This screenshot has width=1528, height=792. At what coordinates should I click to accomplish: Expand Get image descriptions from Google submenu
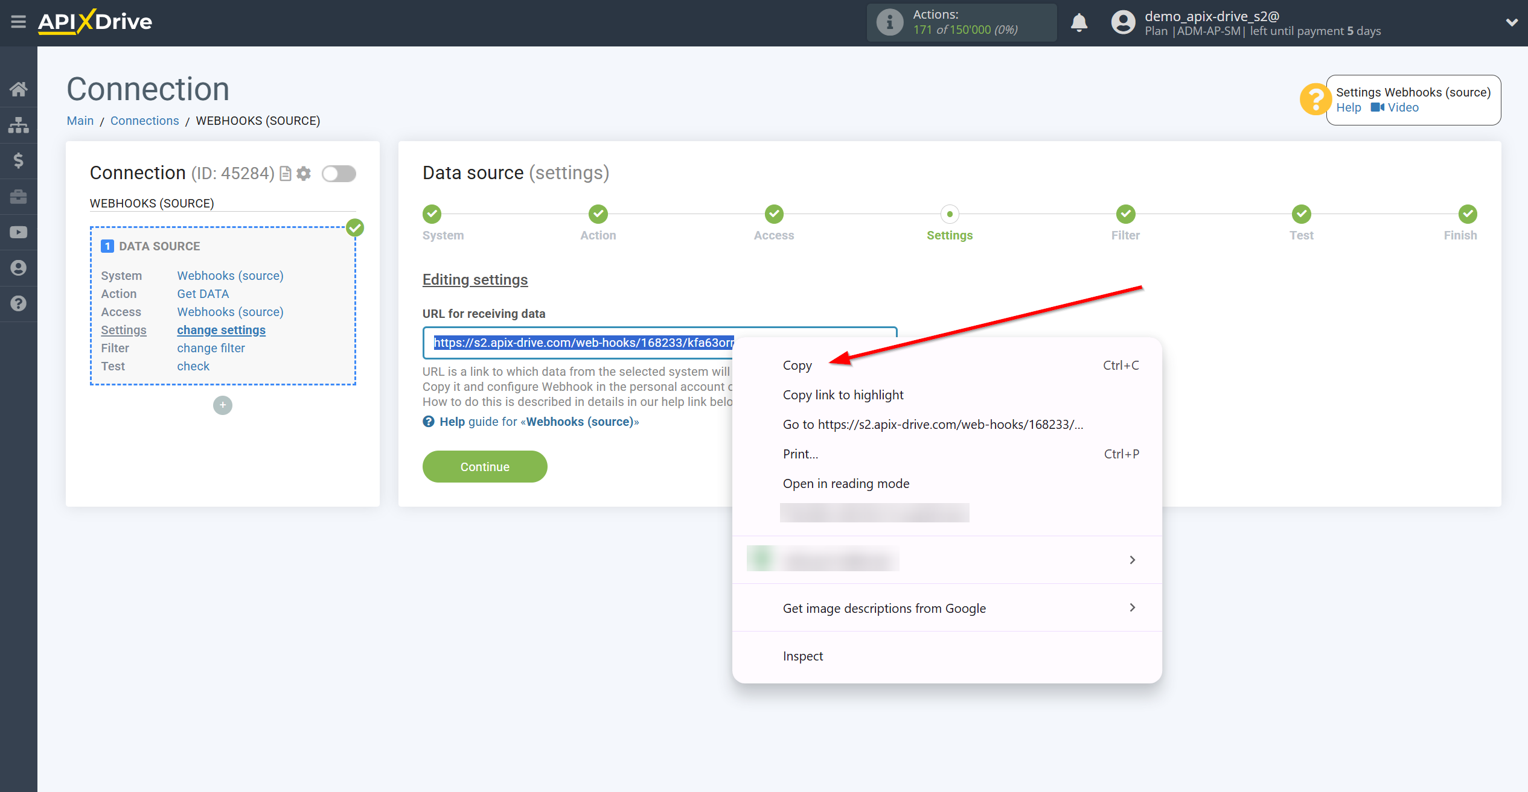coord(947,608)
